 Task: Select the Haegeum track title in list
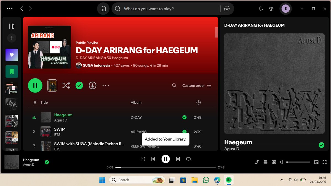pyautogui.click(x=63, y=115)
